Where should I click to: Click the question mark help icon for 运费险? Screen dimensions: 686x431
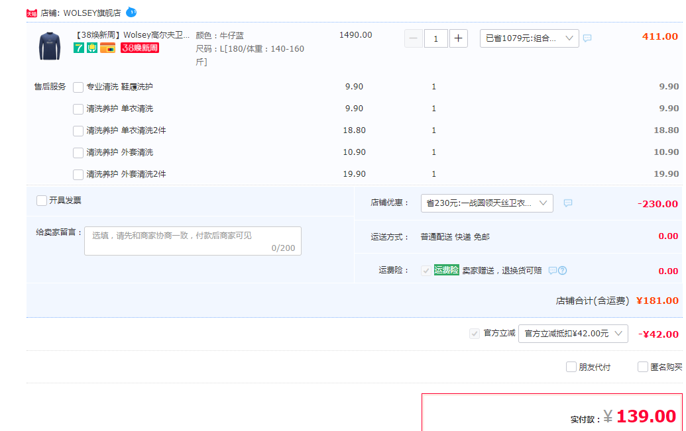pyautogui.click(x=563, y=271)
